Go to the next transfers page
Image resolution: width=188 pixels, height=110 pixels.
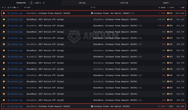[40, 3]
